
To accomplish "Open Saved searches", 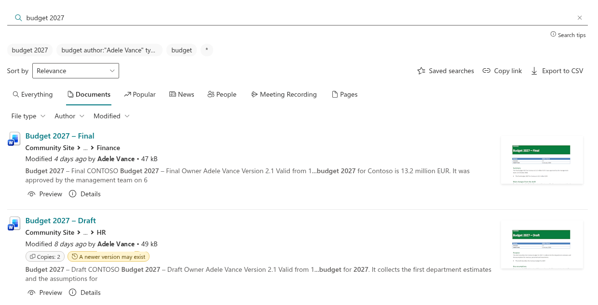I will (x=446, y=71).
